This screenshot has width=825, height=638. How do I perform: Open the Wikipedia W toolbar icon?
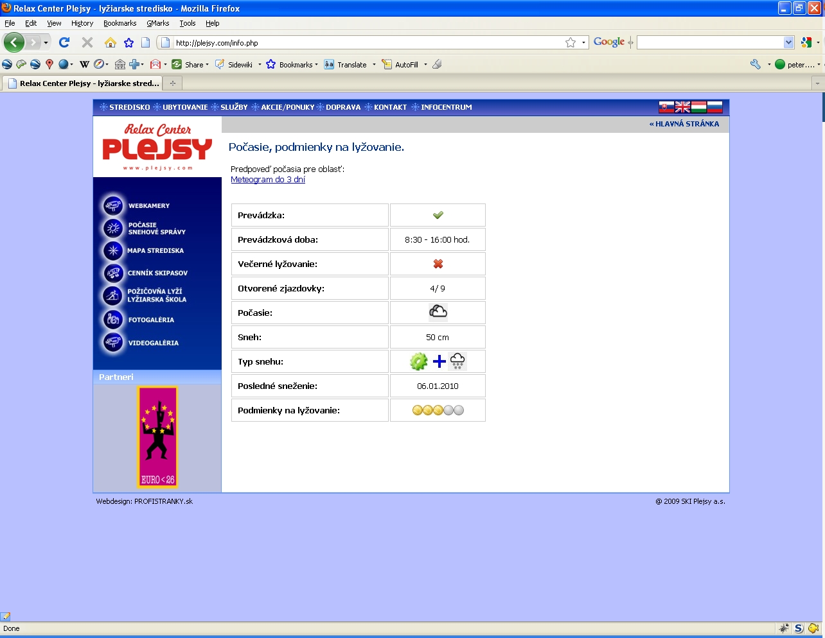tap(84, 64)
